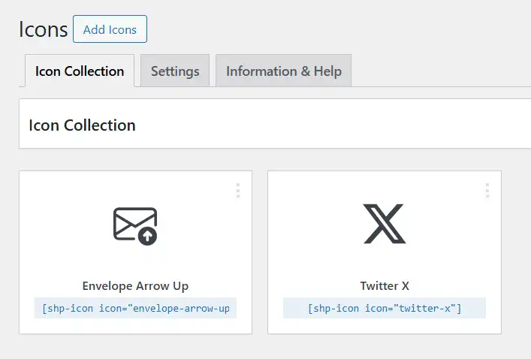The width and height of the screenshot is (531, 359).
Task: Select the envelope arrow up icon graphic
Action: (x=135, y=226)
